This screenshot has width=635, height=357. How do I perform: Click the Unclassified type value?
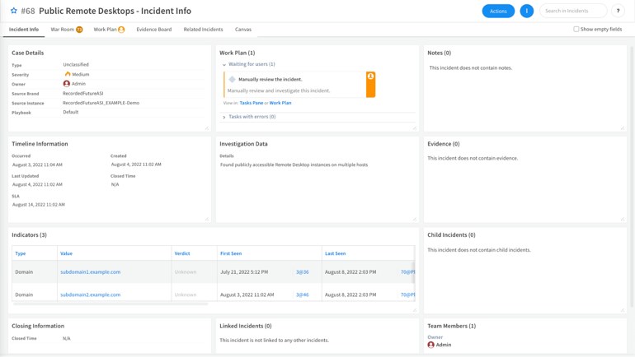pyautogui.click(x=76, y=65)
